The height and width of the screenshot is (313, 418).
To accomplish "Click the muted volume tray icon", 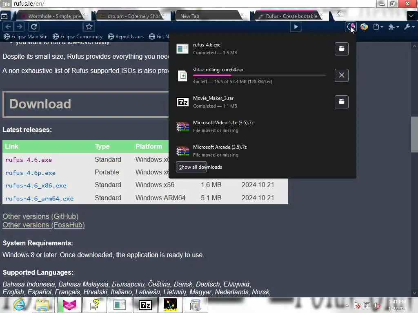I will coord(377,306).
